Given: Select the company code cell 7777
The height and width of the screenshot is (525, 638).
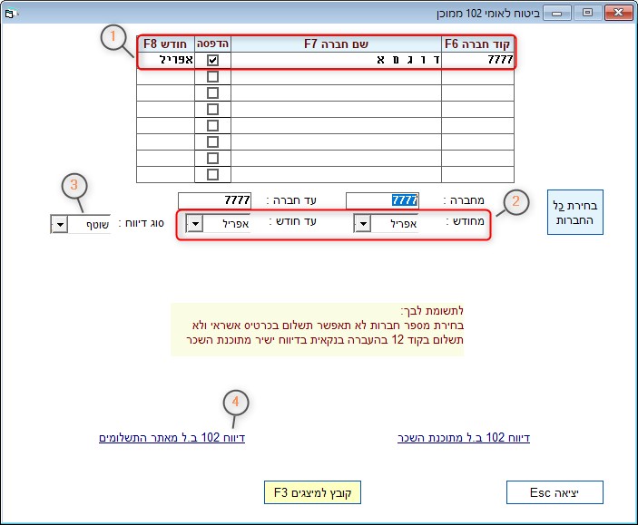Looking at the screenshot, I should point(477,60).
